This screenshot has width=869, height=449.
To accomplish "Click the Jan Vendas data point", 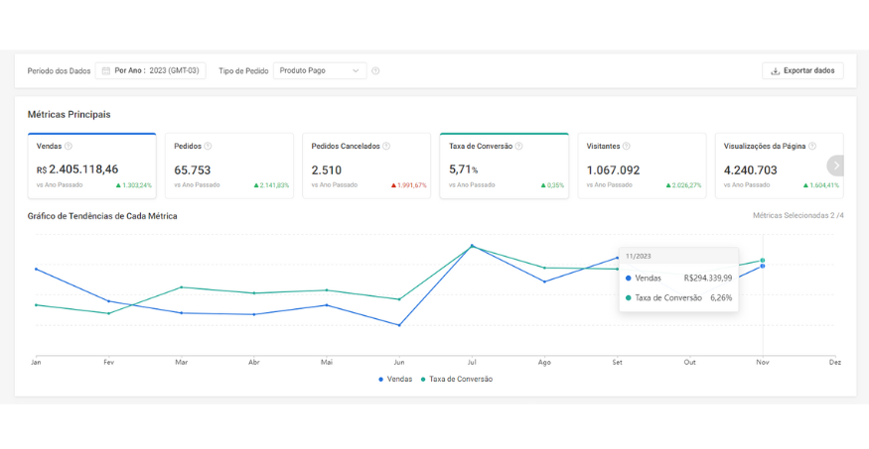I will point(36,270).
